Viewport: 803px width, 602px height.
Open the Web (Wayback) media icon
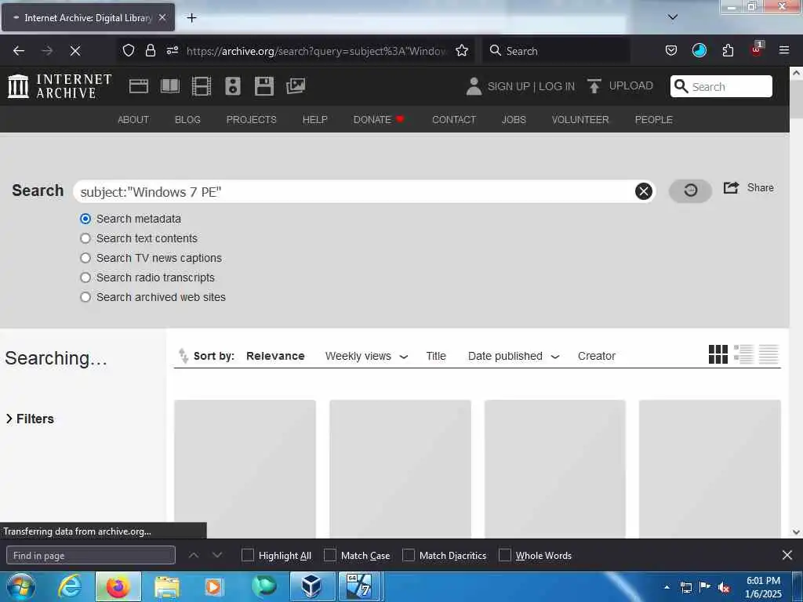click(x=139, y=86)
